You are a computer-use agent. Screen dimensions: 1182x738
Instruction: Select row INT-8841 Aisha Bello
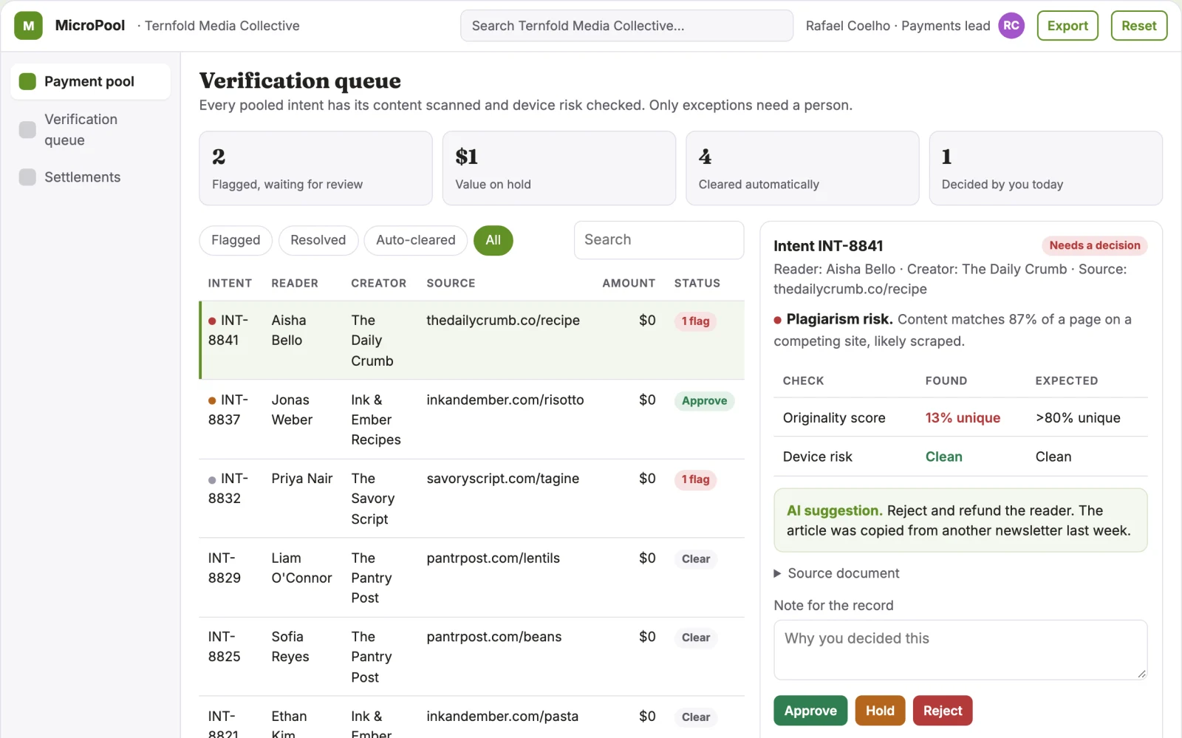click(472, 341)
